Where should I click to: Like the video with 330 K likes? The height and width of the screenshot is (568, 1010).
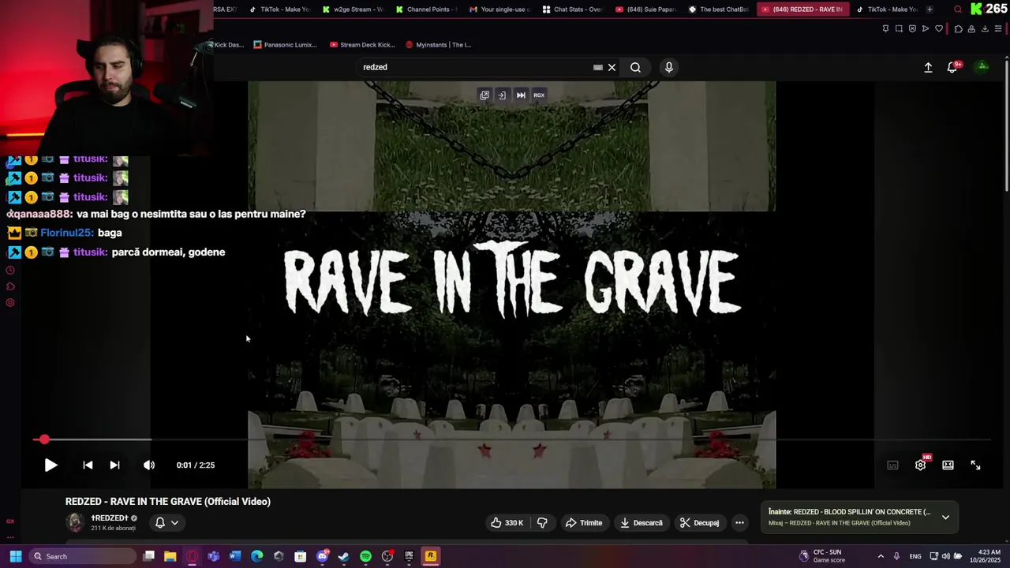[507, 523]
